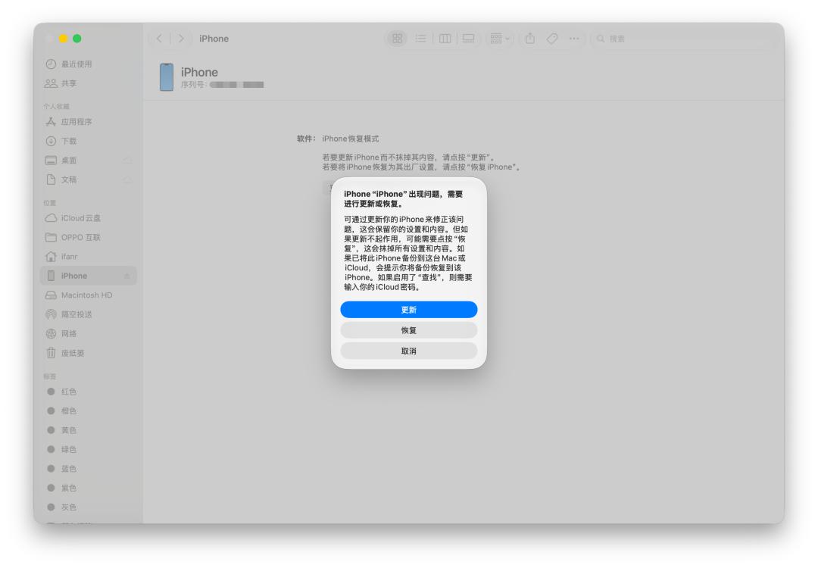818x568 pixels.
Task: Click the 更新 (Update) button
Action: (x=408, y=309)
